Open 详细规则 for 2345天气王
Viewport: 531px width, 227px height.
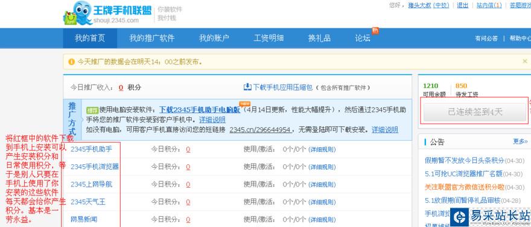[322, 202]
